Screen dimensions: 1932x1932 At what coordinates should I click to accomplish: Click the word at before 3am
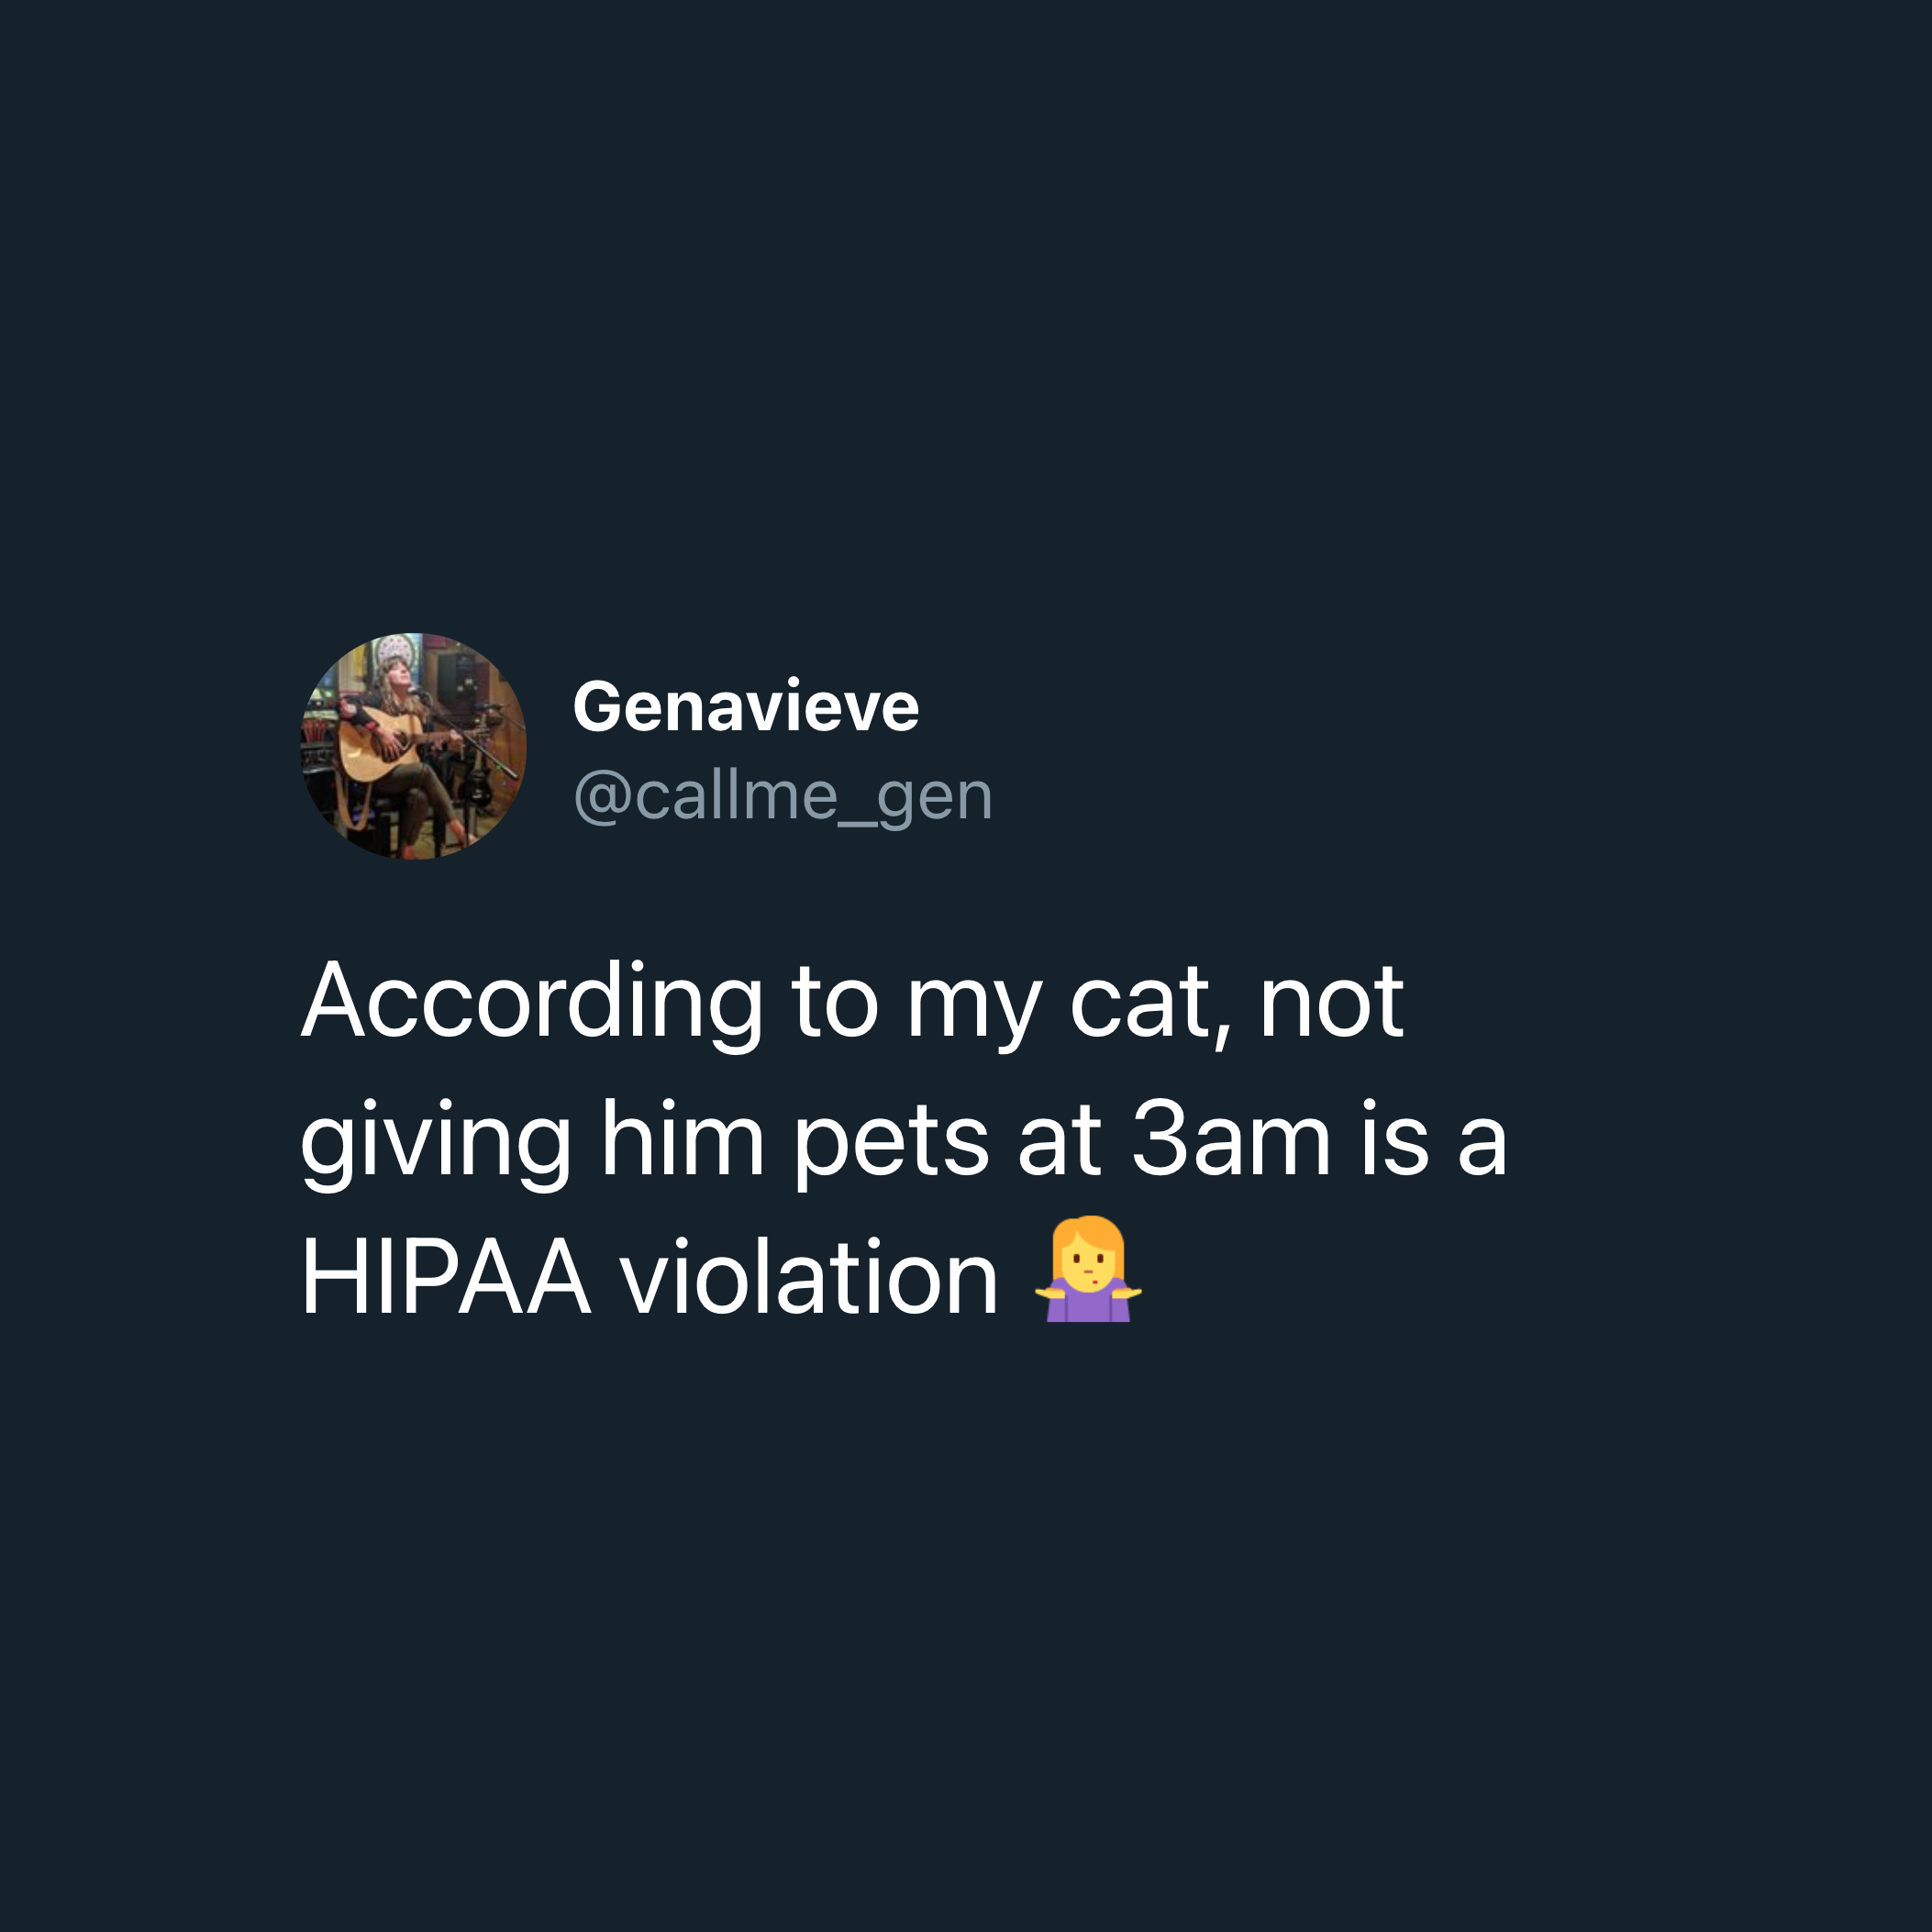click(1060, 1141)
